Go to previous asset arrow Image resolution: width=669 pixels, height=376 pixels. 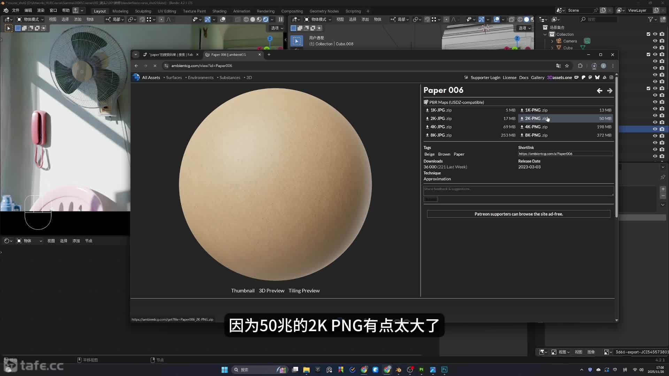click(x=599, y=91)
